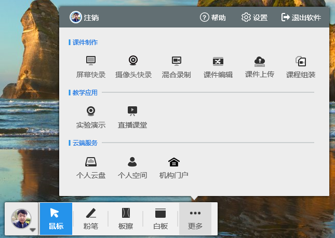Screen dimensions: 335x238
Task: Open 设置 settings
Action: [x=254, y=18]
